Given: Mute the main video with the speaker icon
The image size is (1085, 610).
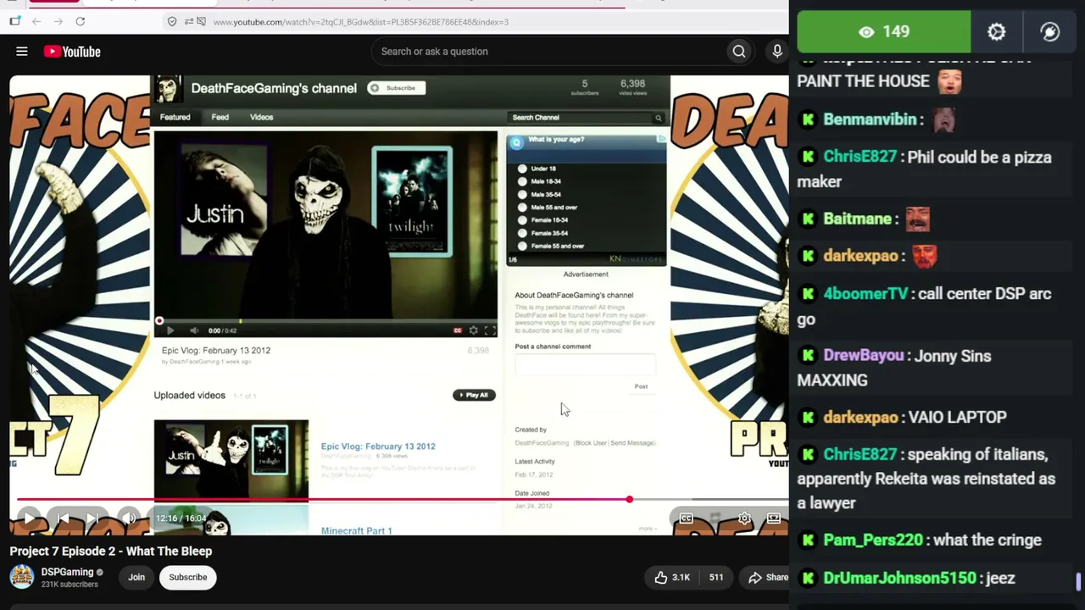Looking at the screenshot, I should [x=128, y=518].
